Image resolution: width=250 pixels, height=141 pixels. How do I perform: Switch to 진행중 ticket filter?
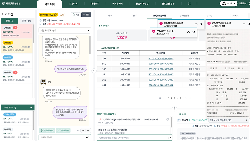[x=9, y=21]
